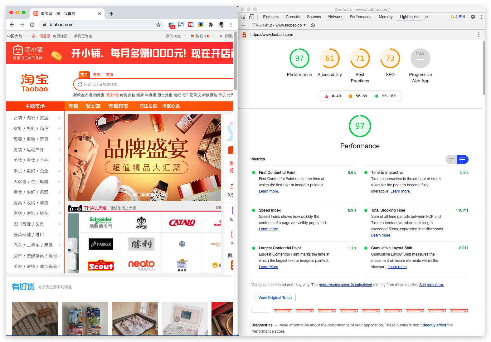The image size is (491, 342).
Task: Start a new Lighthouse audit with plus icon
Action: pos(243,25)
